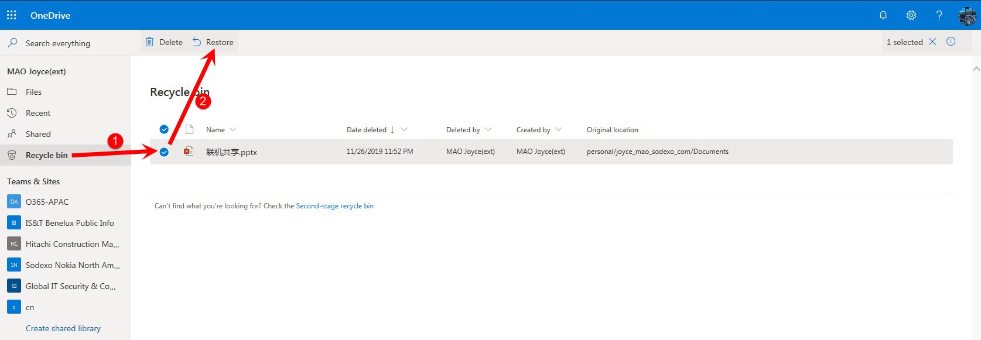This screenshot has height=340, width=981.
Task: Click the Recent clock icon
Action: pyautogui.click(x=12, y=113)
